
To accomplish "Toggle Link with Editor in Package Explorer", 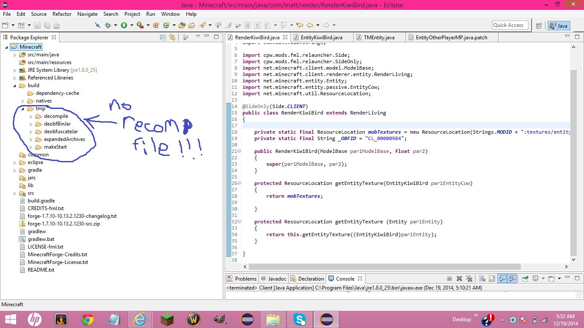I will pyautogui.click(x=172, y=37).
